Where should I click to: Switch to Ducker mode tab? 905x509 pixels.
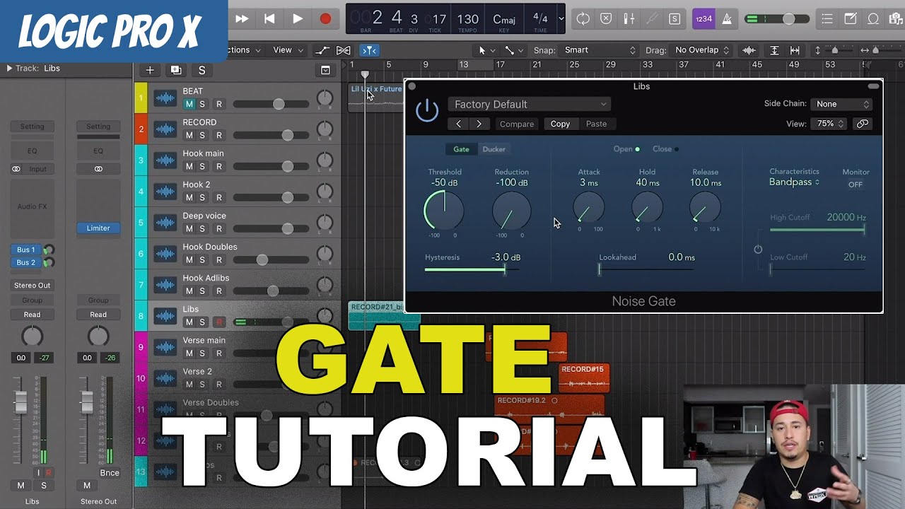[x=494, y=149]
